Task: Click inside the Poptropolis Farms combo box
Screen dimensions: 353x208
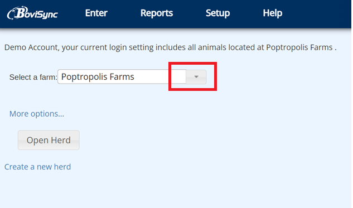Action: tap(122, 77)
